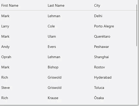Select the Cole last name cell

(x=51, y=26)
